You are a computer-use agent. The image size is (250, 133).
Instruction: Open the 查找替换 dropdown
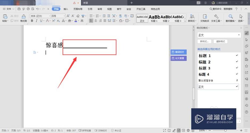click(x=231, y=18)
